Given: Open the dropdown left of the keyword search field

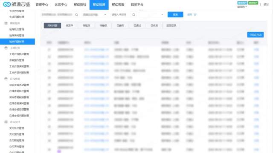Looking at the screenshot, I should (x=94, y=15).
